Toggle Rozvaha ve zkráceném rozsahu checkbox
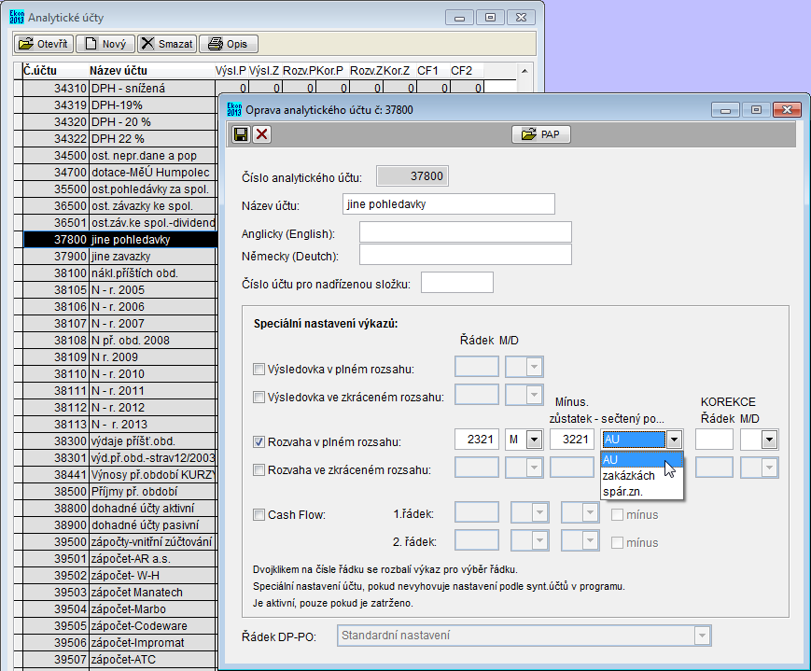 pyautogui.click(x=259, y=469)
